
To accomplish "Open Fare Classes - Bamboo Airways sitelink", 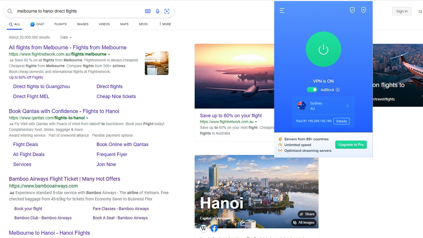I will click(121, 209).
